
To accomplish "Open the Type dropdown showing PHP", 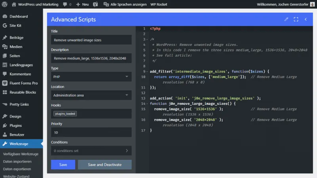I will click(91, 77).
